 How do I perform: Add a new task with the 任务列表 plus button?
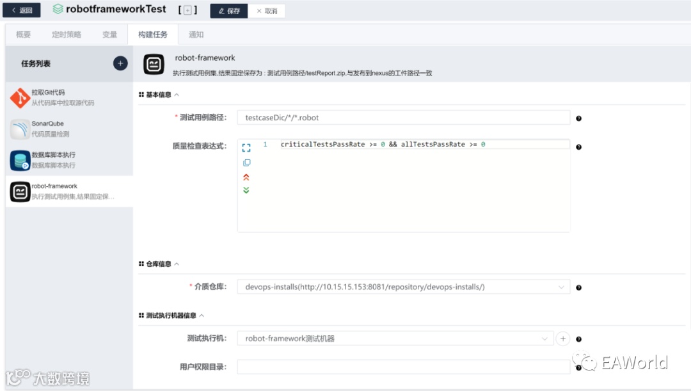tap(120, 63)
